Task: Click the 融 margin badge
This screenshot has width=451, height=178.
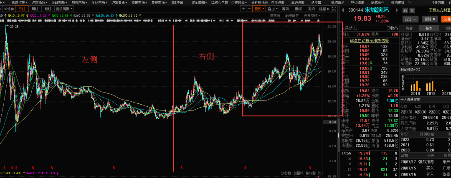Action: pos(405,10)
